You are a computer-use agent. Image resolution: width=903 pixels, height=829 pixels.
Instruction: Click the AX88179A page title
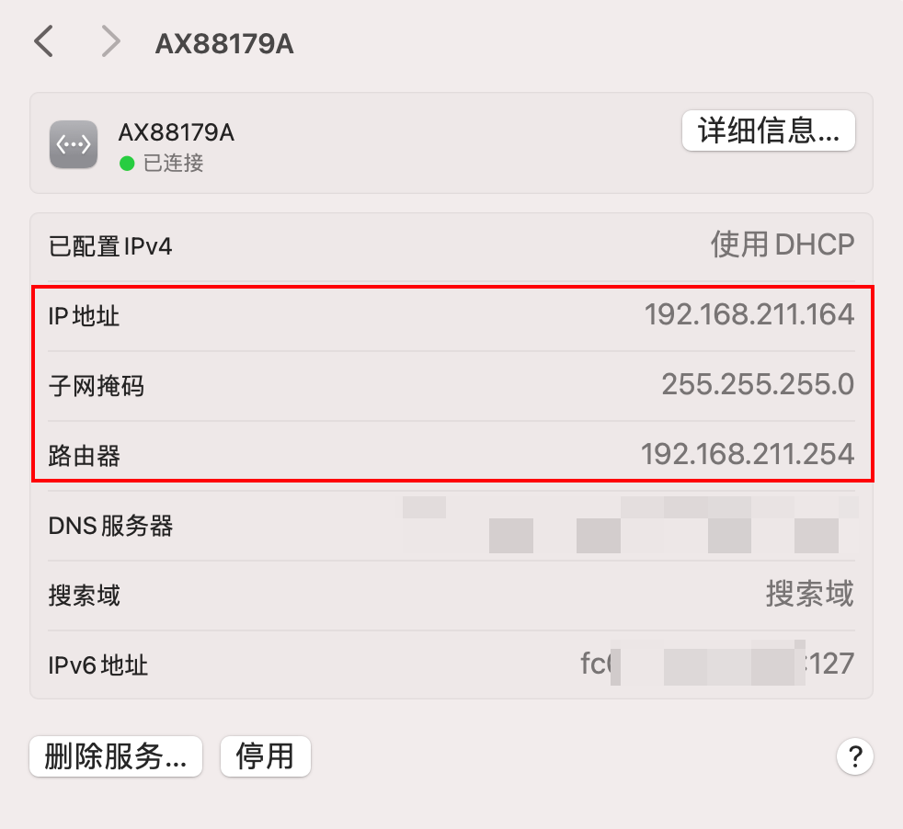pyautogui.click(x=224, y=44)
